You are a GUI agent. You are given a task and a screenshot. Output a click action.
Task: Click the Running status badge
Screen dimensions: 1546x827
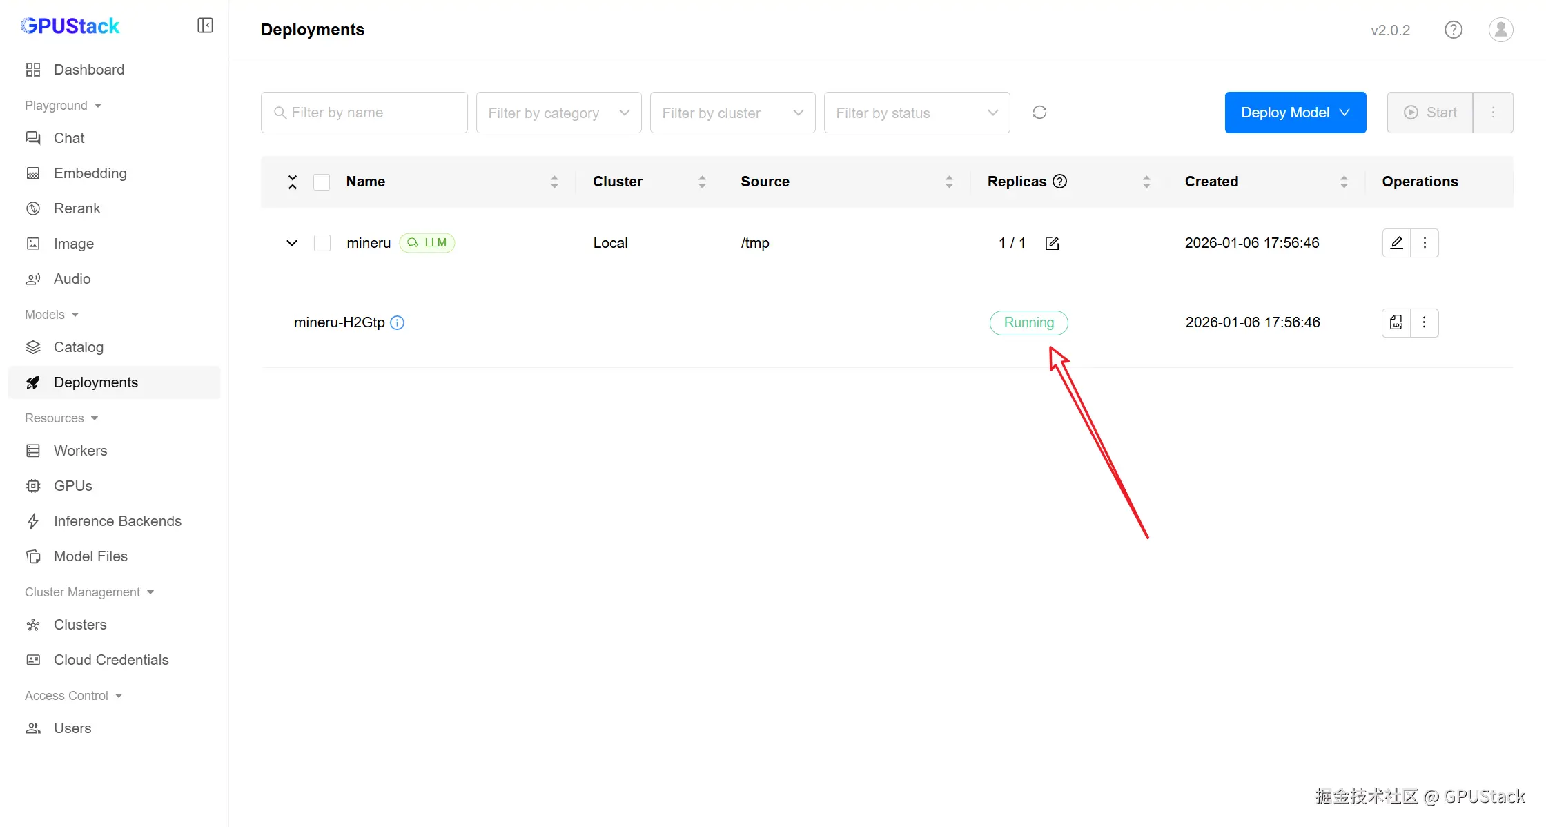tap(1028, 322)
